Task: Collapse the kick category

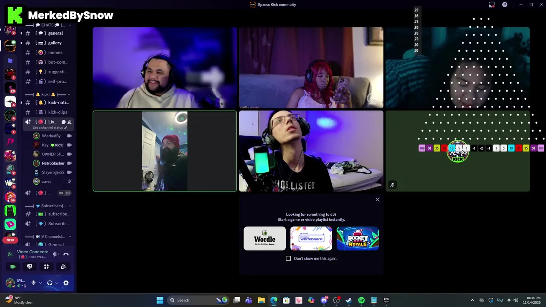Action: 48,94
